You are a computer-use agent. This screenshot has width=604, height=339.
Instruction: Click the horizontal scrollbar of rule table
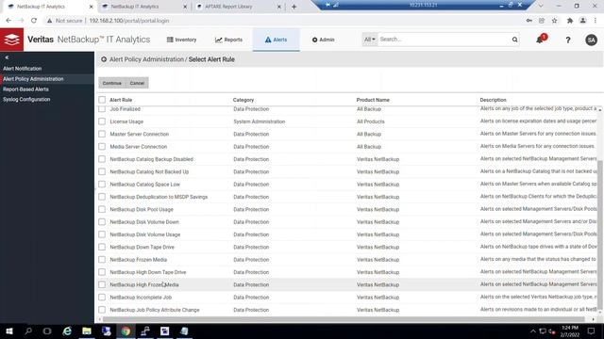click(x=343, y=319)
